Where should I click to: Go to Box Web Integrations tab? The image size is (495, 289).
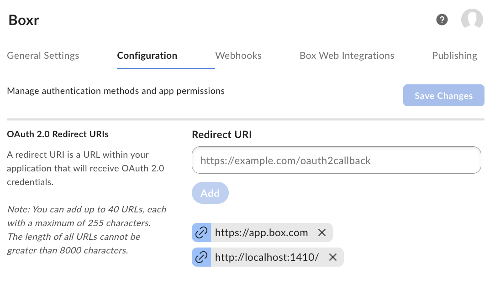click(347, 56)
